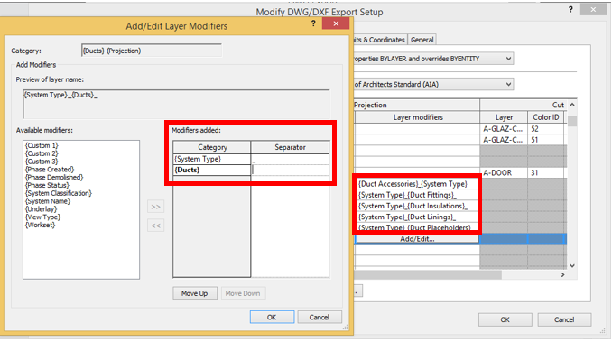Select {View Type} modifier
The image size is (612, 342).
click(x=43, y=217)
